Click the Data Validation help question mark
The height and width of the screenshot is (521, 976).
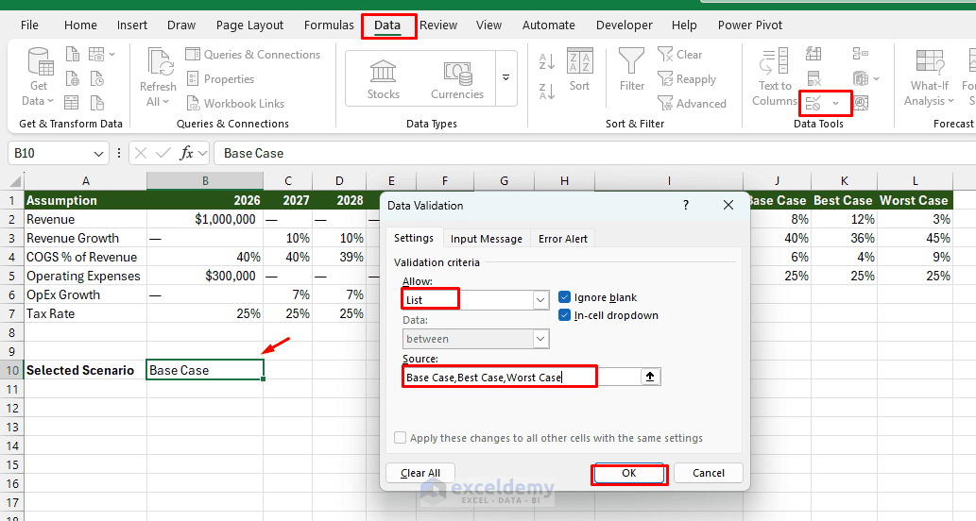coord(686,205)
